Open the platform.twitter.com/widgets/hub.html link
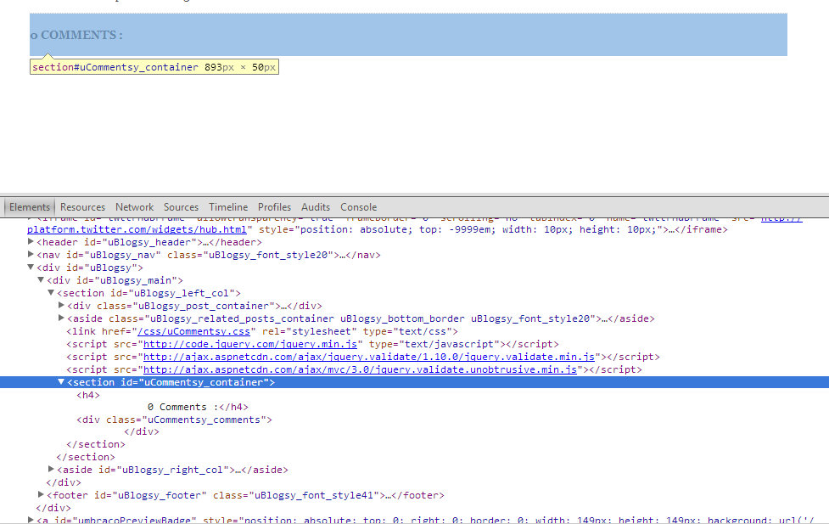 (137, 229)
